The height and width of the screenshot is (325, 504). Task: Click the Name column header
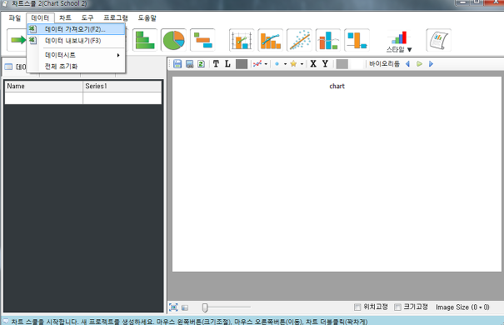point(43,86)
